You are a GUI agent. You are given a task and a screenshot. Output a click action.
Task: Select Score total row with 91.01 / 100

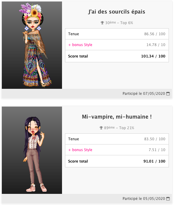(x=117, y=161)
